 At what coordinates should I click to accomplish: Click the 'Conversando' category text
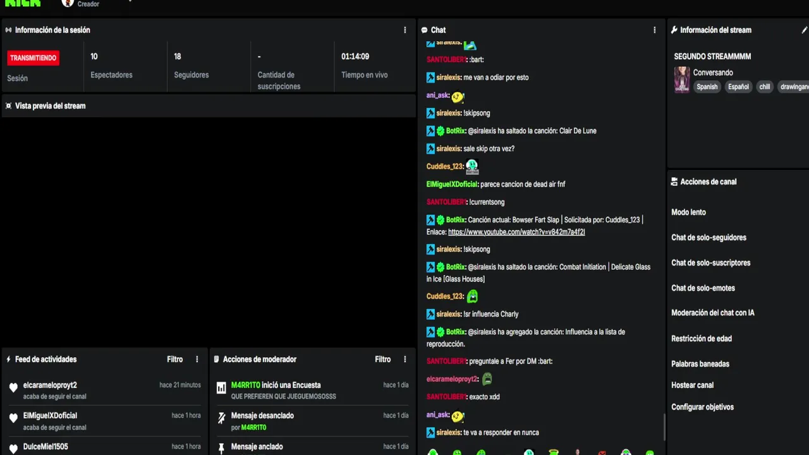[713, 73]
